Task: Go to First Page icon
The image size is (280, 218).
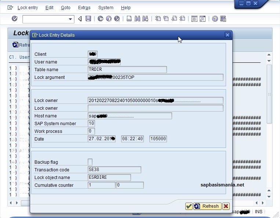Action: point(158,19)
